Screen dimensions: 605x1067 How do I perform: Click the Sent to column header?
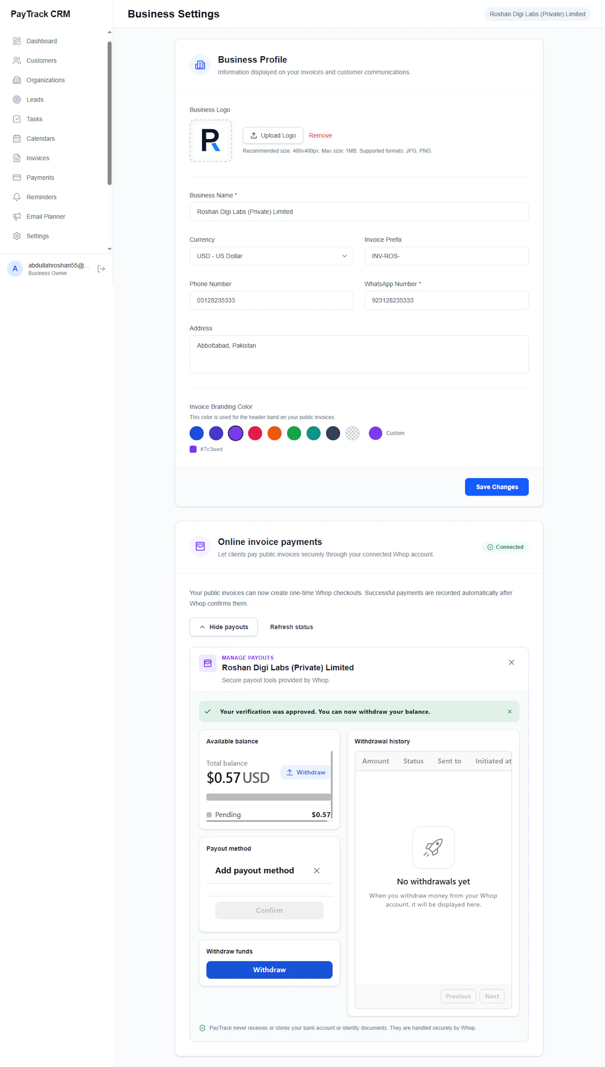pos(449,761)
